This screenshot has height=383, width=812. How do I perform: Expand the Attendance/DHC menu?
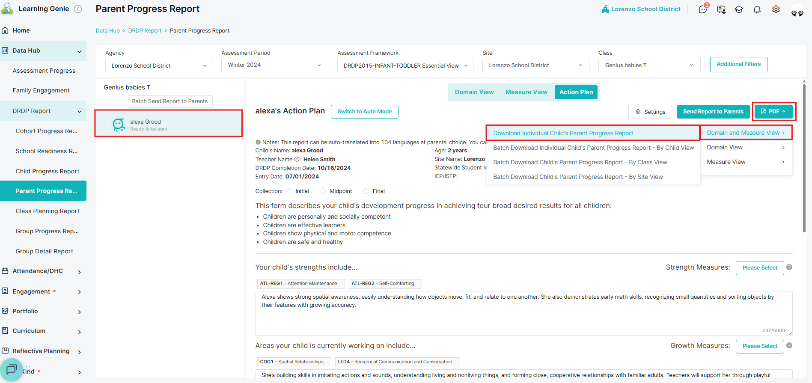[x=80, y=272]
